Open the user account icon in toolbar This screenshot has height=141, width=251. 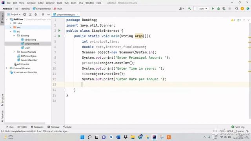click(181, 9)
